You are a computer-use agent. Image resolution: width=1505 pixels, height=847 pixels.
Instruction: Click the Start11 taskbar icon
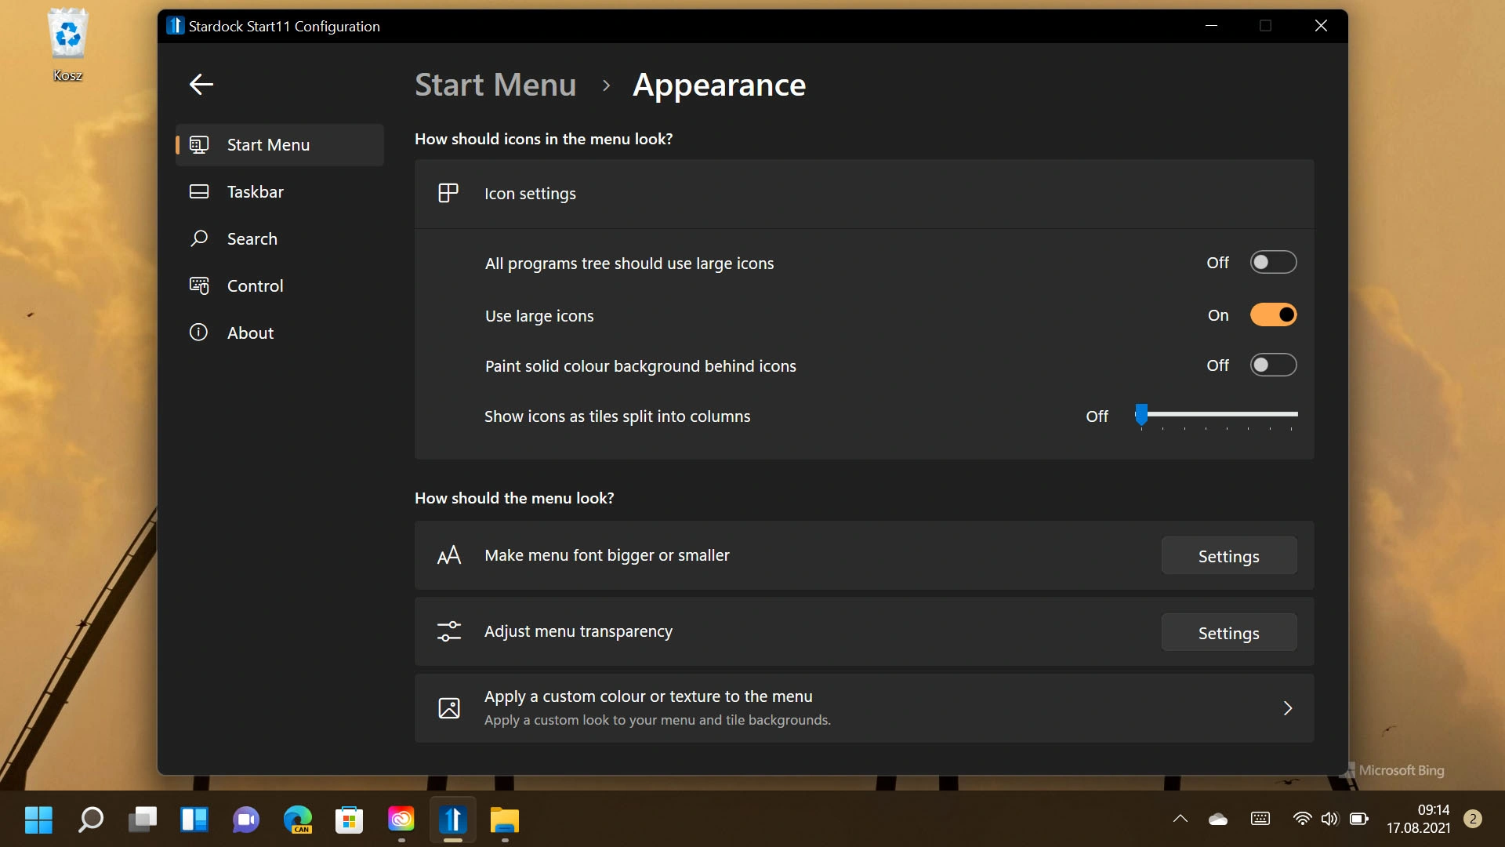[453, 820]
